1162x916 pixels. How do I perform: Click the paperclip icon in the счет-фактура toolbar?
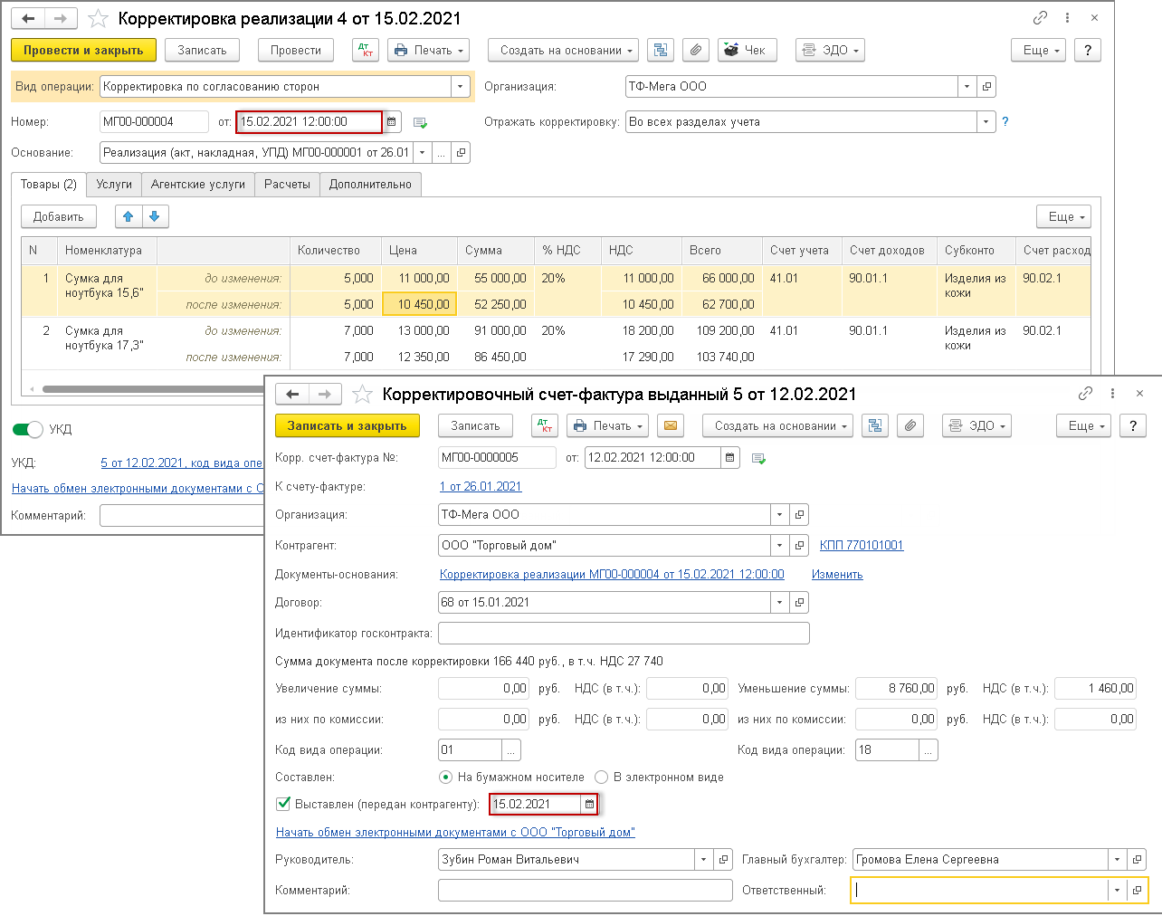pyautogui.click(x=910, y=425)
